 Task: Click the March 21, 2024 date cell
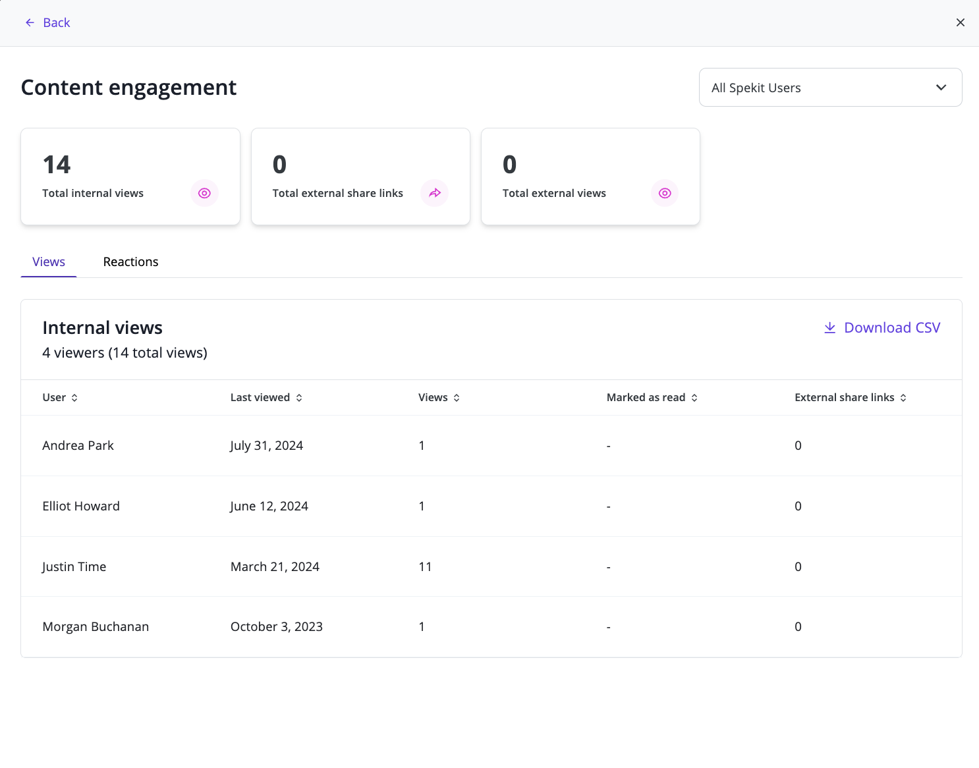(275, 567)
